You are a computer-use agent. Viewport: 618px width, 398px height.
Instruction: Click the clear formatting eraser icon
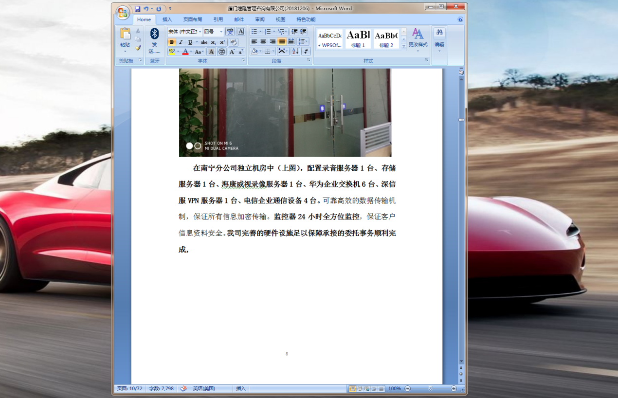click(233, 42)
